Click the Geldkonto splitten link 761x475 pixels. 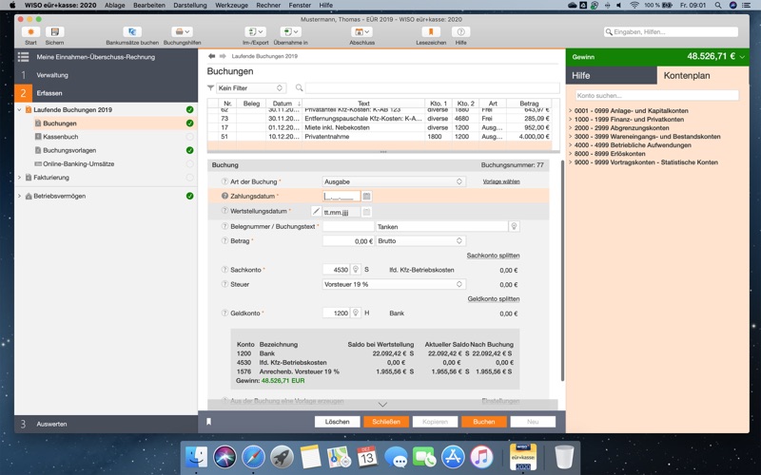click(494, 299)
